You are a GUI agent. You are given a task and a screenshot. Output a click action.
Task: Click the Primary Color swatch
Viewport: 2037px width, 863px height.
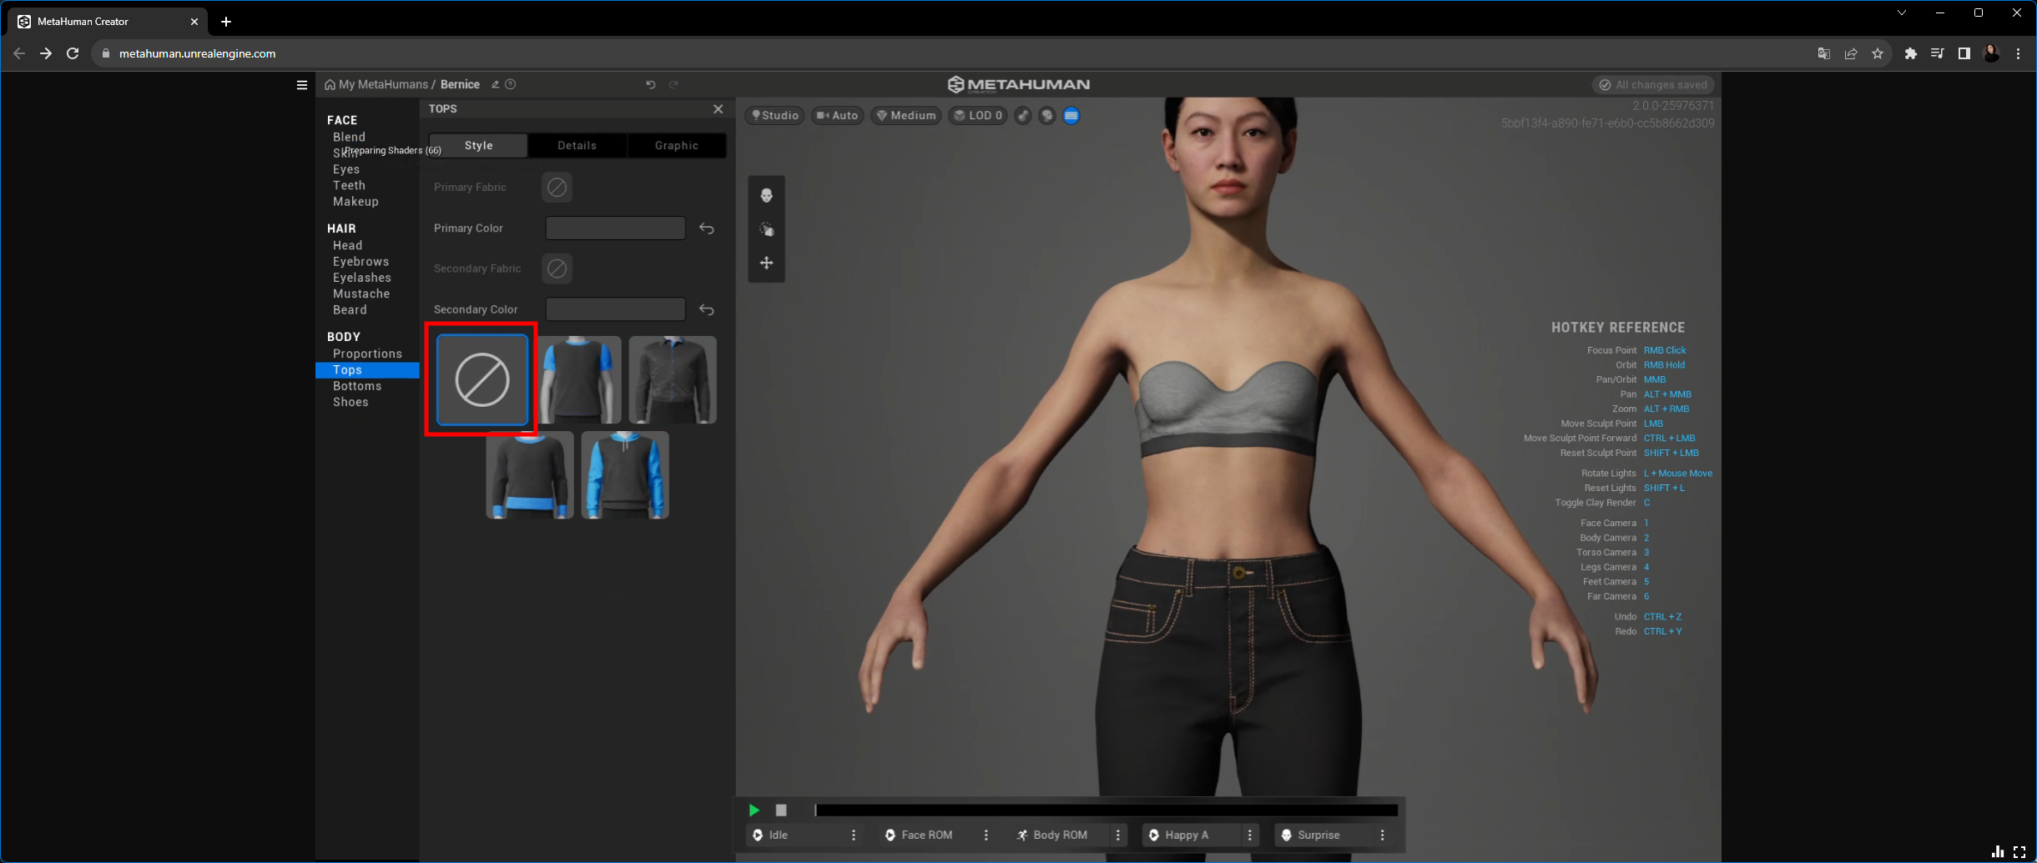click(616, 228)
